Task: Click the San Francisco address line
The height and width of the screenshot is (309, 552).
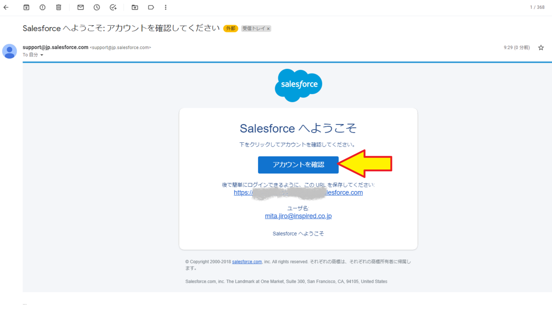Action: coord(286,281)
